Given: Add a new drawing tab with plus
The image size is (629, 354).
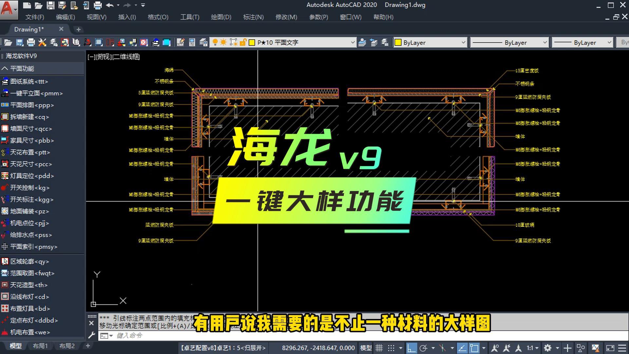Looking at the screenshot, I should click(x=78, y=29).
